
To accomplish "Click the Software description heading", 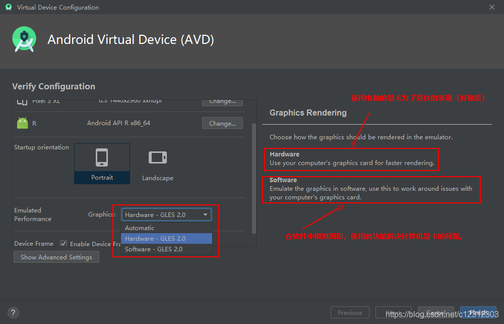I will [283, 180].
